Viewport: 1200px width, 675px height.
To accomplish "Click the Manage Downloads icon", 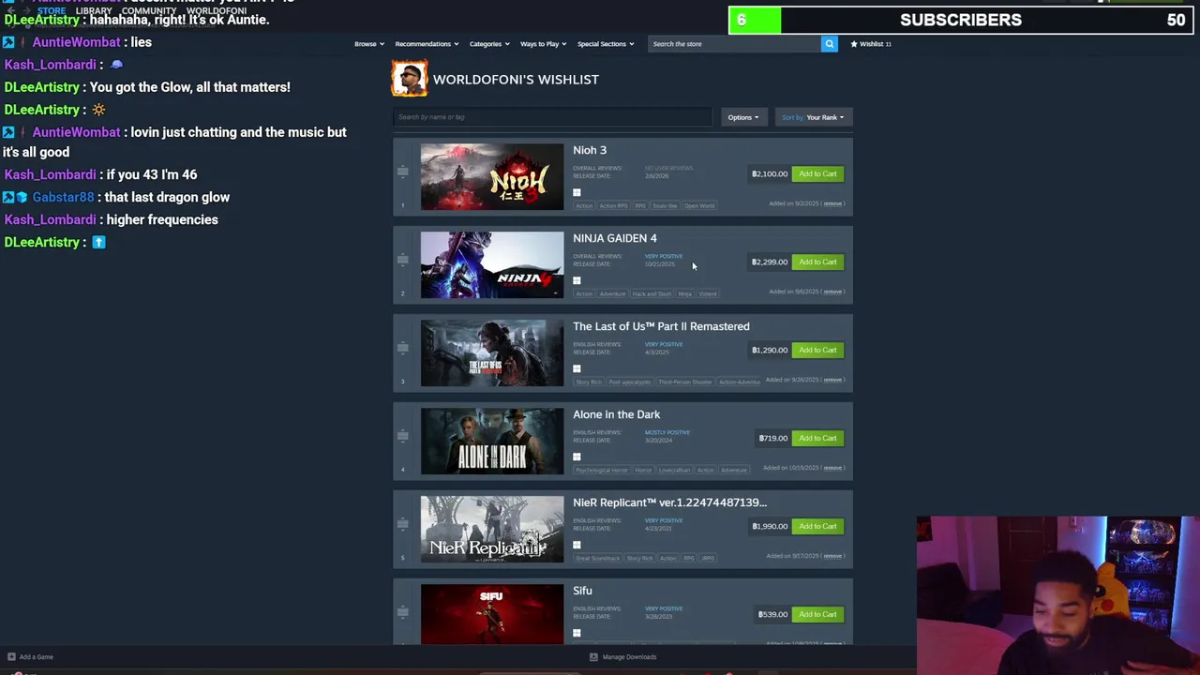I will (593, 656).
